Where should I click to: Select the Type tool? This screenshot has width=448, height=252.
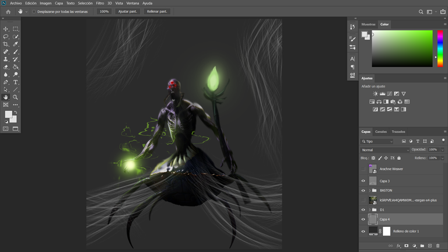(15, 82)
